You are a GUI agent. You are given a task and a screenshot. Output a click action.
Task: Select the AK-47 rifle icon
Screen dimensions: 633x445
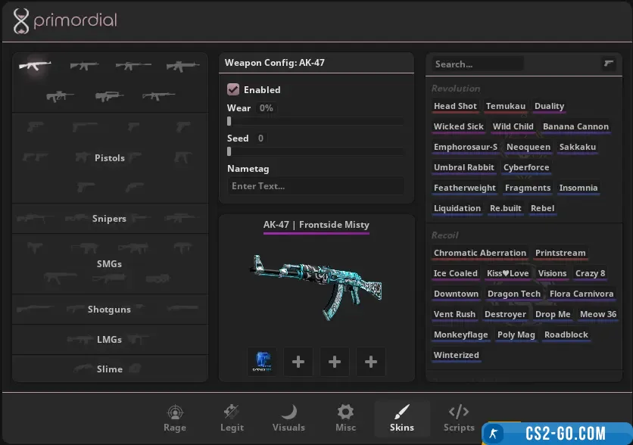click(36, 66)
